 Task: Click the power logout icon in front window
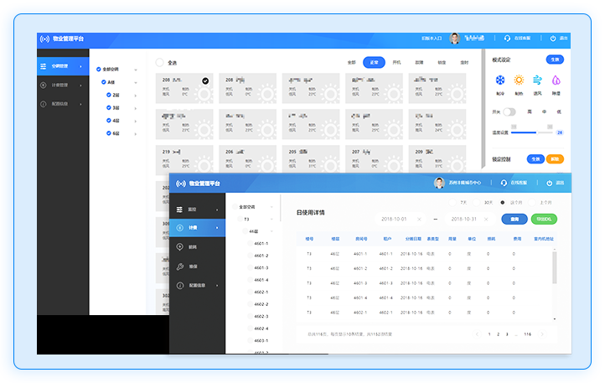[550, 183]
